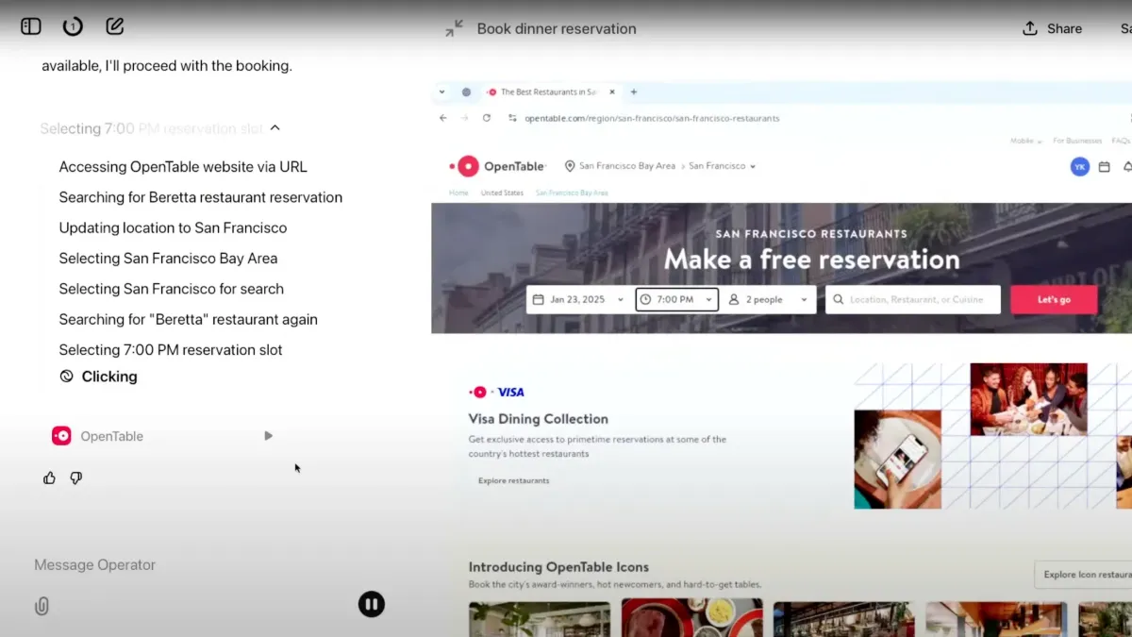Open the Jan 23, 2025 date dropdown
The image size is (1132, 637).
[578, 299]
